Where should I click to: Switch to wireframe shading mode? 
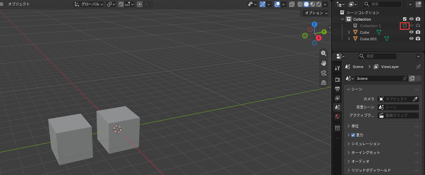tap(300, 4)
